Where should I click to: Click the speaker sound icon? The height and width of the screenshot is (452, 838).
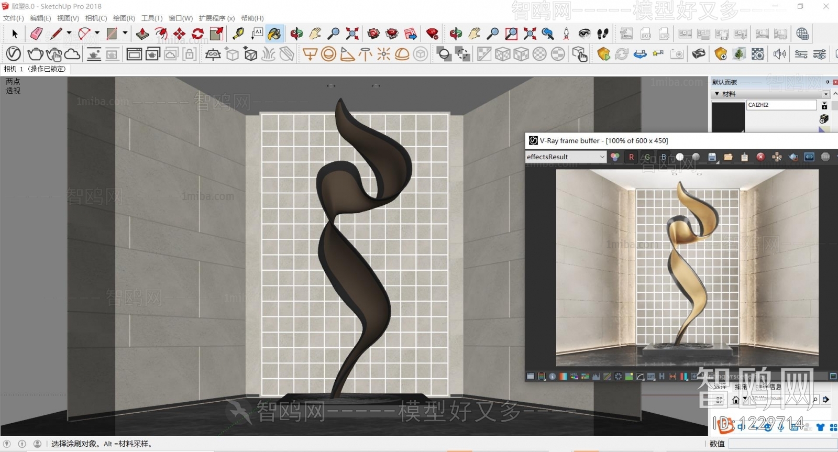point(779,53)
